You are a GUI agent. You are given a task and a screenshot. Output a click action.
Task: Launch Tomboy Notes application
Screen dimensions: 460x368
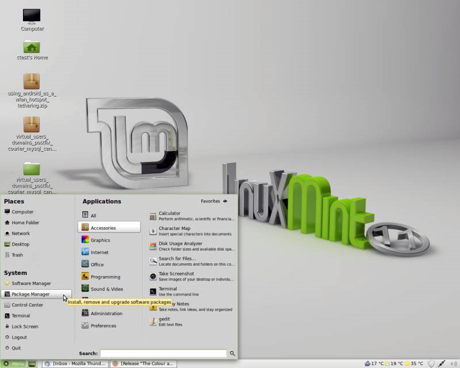tap(191, 306)
